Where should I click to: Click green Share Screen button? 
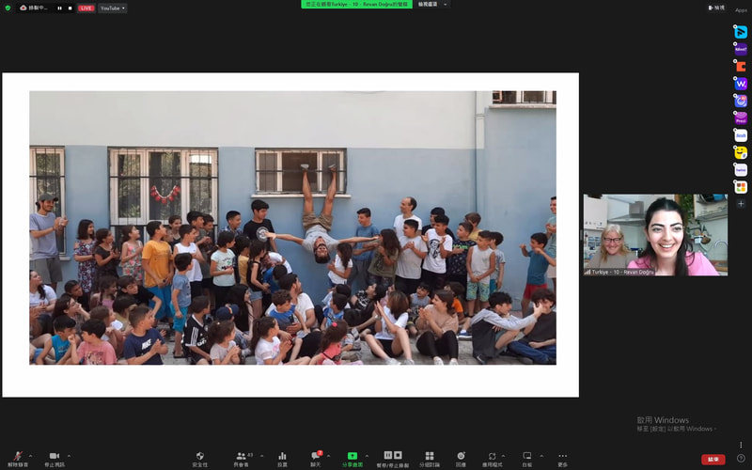click(x=352, y=459)
